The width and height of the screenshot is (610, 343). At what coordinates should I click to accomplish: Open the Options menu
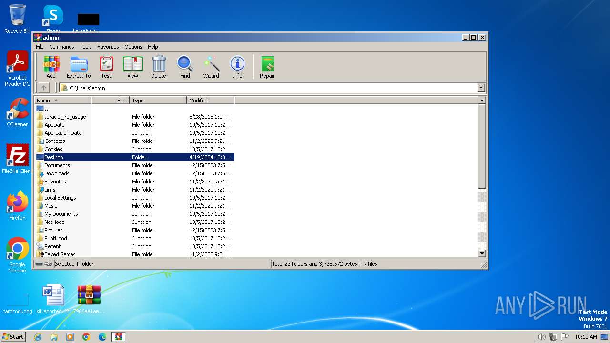133,47
